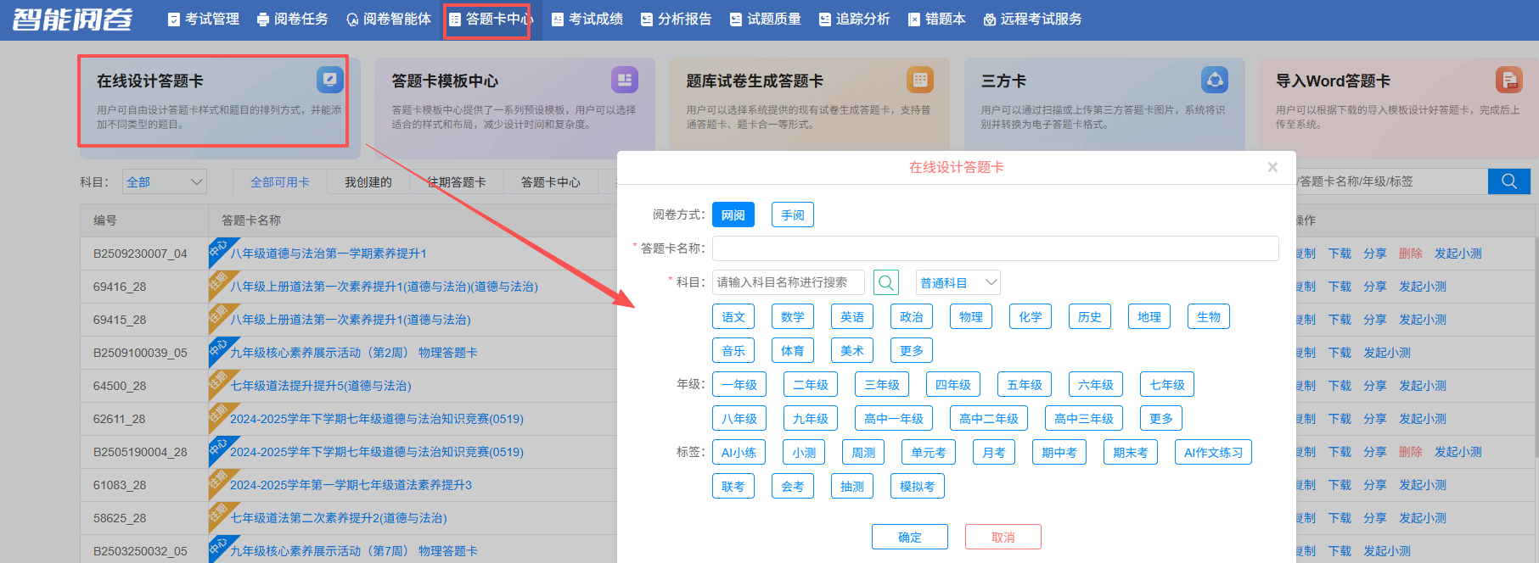Switch to 我创建的 tab
1539x563 pixels.
click(368, 181)
